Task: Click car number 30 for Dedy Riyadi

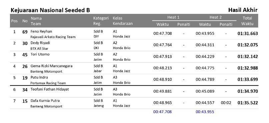Action: point(25,43)
